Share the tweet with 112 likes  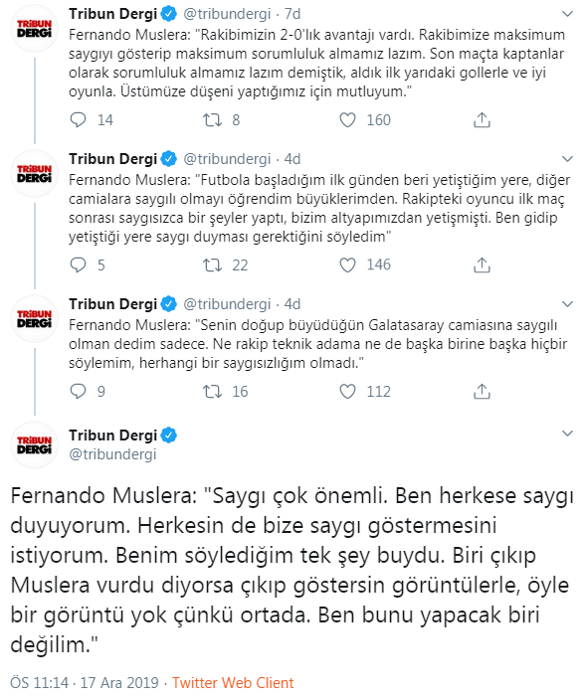click(x=482, y=391)
